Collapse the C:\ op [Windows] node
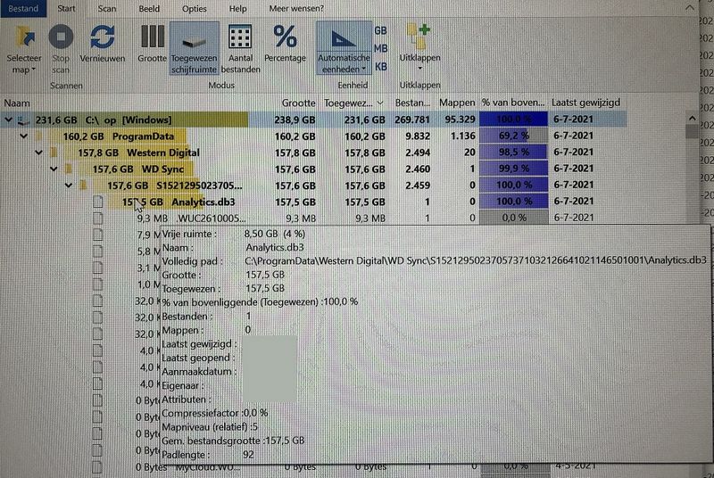This screenshot has height=478, width=714. click(8, 120)
